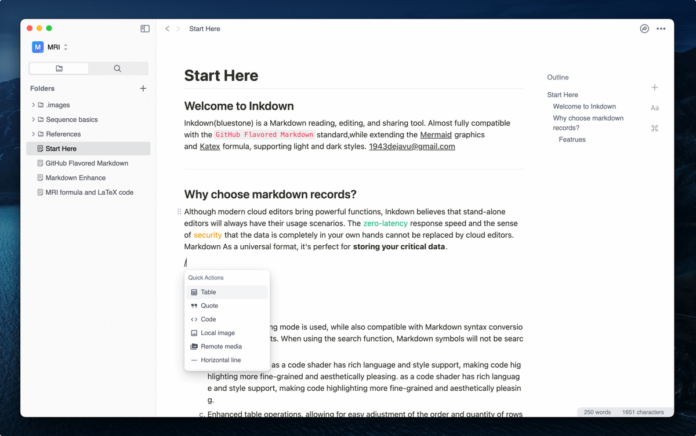Toggle the sidebar panel icon

point(145,28)
